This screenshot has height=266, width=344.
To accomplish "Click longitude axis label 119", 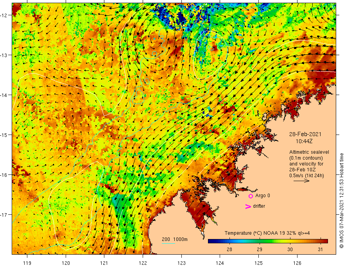I will pos(27,263).
